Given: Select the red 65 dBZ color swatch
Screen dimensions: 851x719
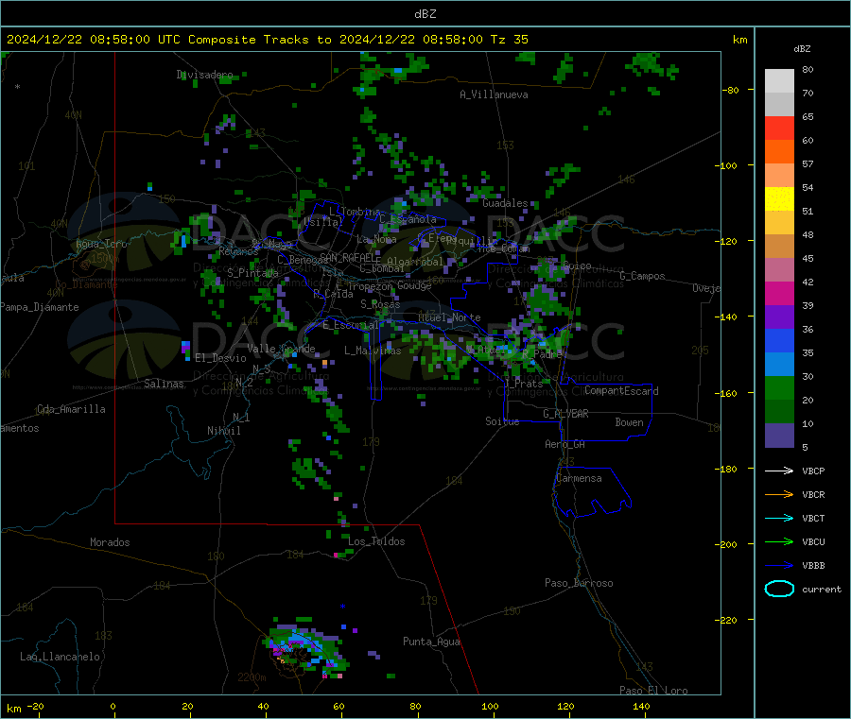Looking at the screenshot, I should point(779,128).
